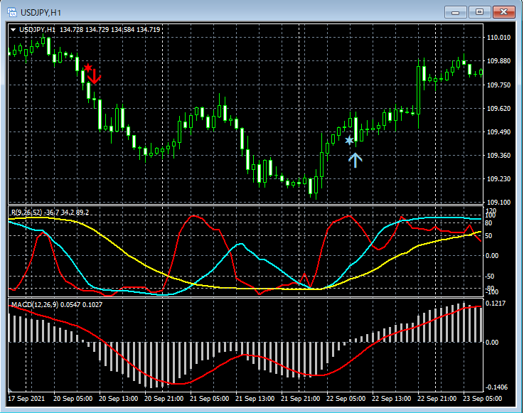Select the red star marker on chart
This screenshot has height=413, width=524.
[x=87, y=68]
